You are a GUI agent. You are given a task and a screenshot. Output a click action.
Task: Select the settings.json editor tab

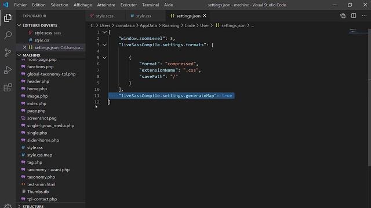pyautogui.click(x=188, y=16)
